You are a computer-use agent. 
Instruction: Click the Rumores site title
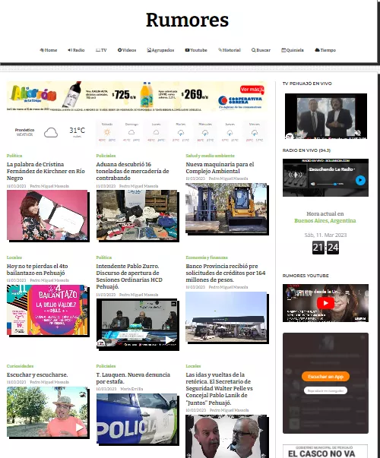coord(188,20)
